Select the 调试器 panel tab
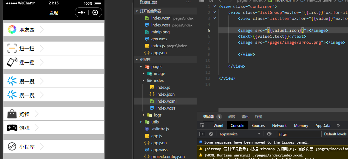This screenshot has width=348, height=159. (208, 117)
